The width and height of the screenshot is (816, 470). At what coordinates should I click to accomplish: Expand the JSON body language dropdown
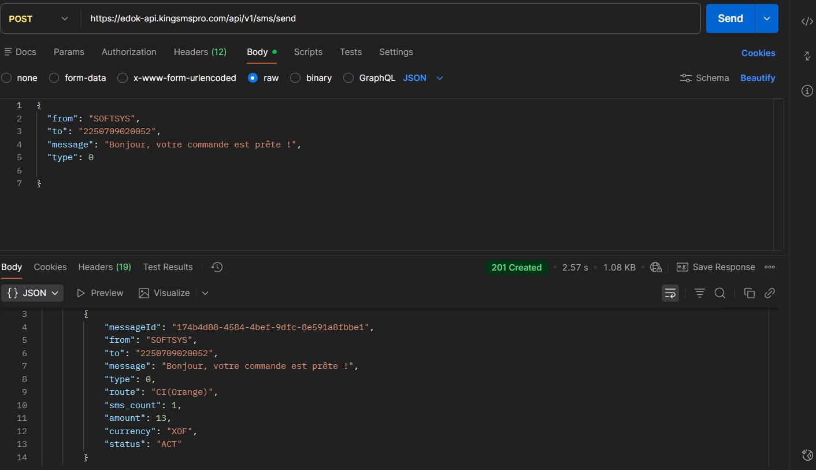423,78
